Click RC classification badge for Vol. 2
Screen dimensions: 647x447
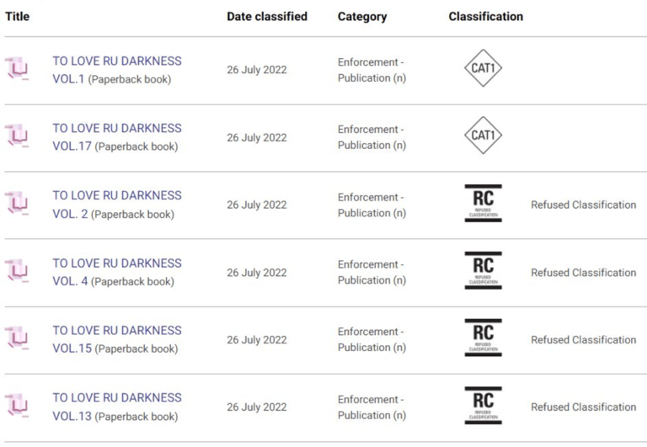(x=483, y=204)
